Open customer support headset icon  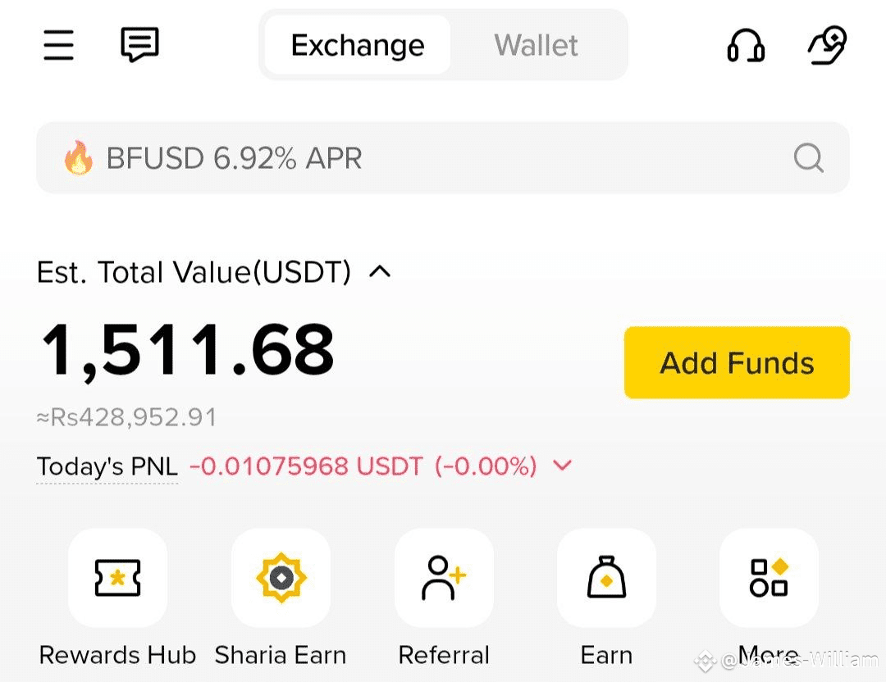click(746, 45)
